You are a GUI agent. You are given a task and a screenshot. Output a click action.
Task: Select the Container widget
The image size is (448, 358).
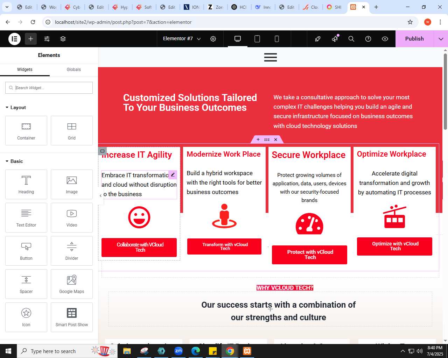pos(26,130)
